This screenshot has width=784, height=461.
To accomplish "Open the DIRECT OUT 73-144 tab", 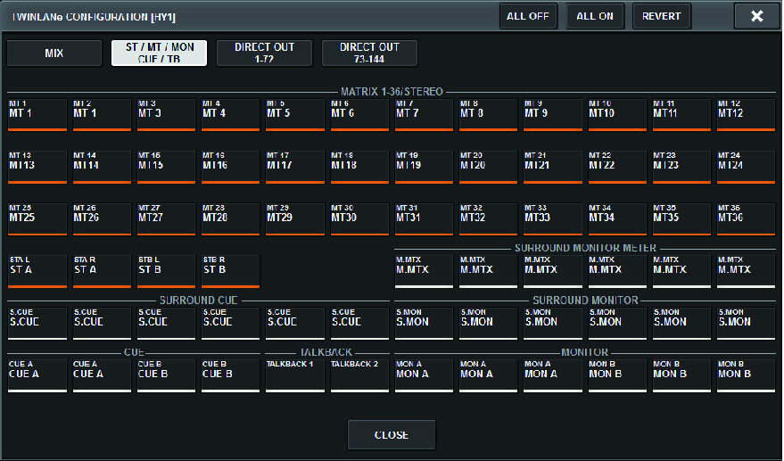I will click(x=369, y=54).
